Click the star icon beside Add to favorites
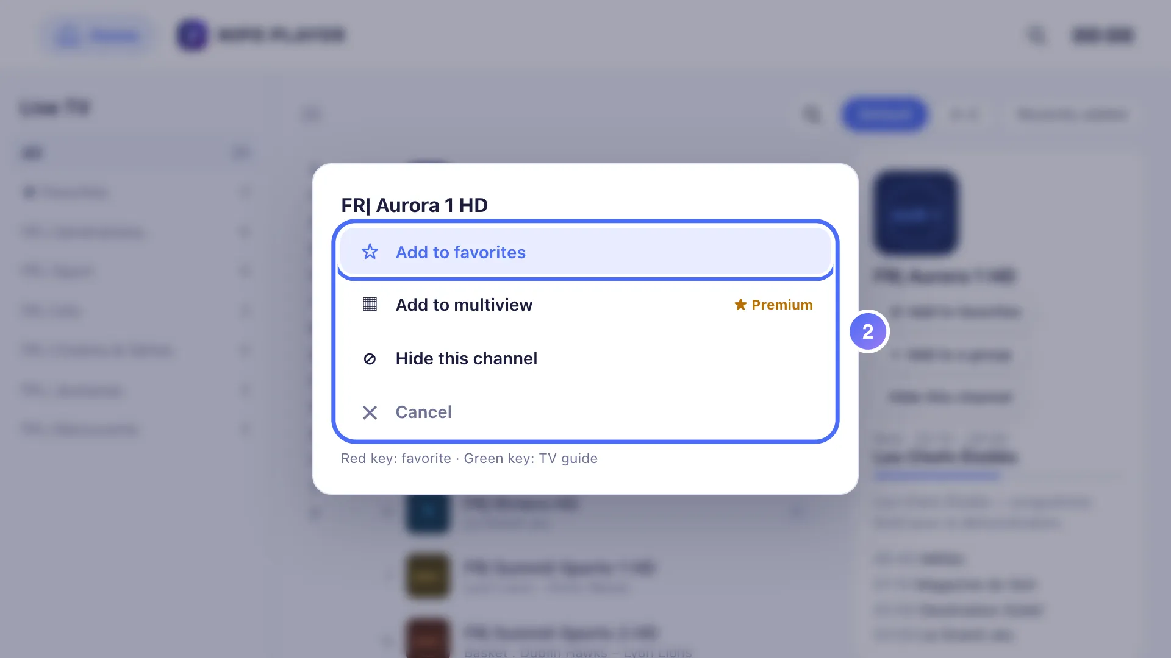The height and width of the screenshot is (658, 1171). tap(370, 252)
